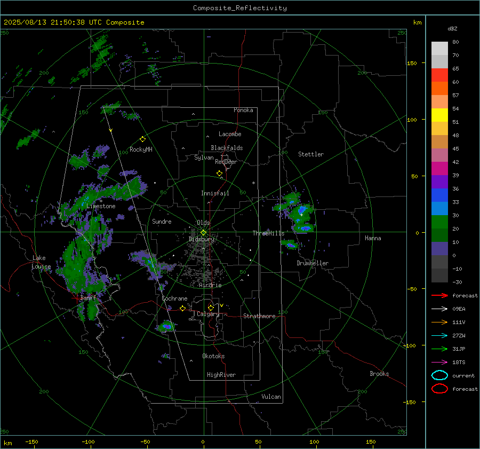Screen dimensions: 480x449
Task: Click the storm cell west of Drumheller
Action: tap(289, 245)
